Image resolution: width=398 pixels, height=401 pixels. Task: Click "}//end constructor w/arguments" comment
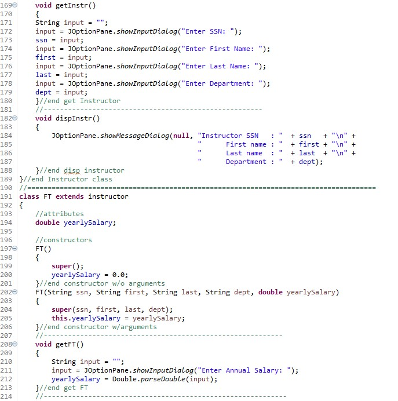tap(96, 327)
